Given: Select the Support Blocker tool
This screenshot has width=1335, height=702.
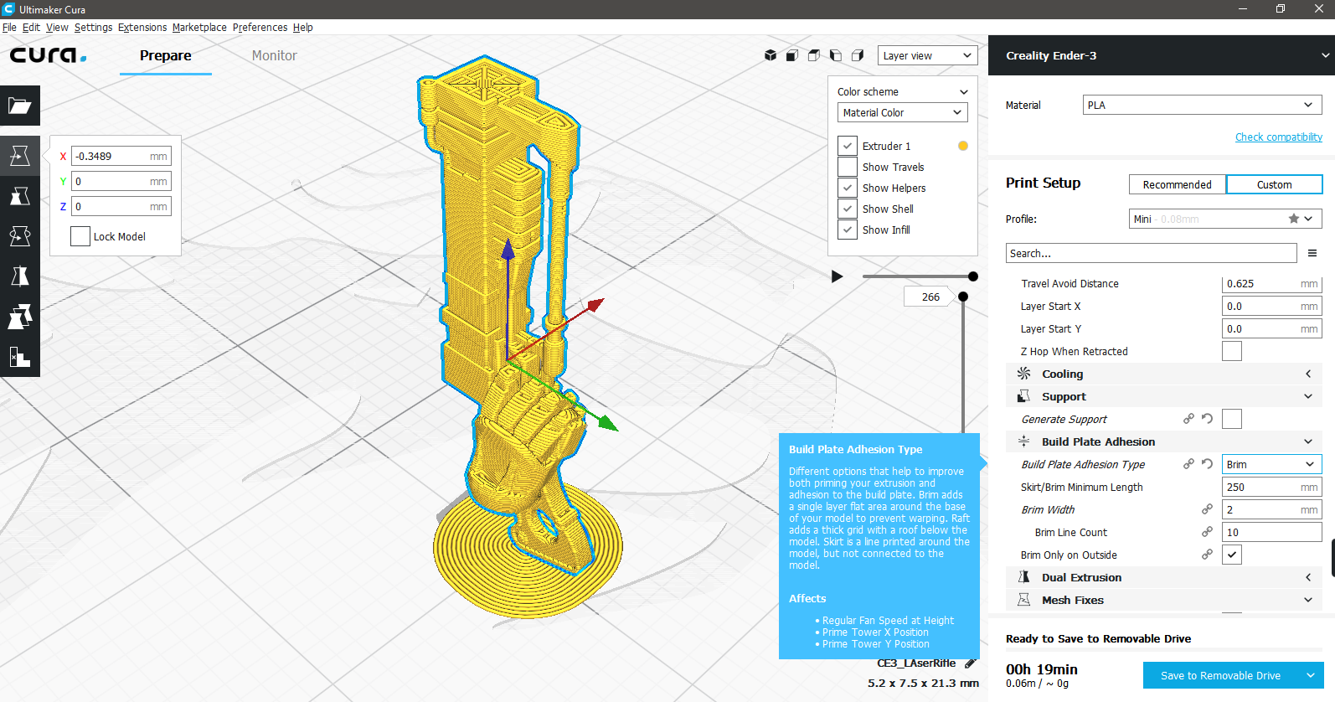Looking at the screenshot, I should click(x=20, y=357).
